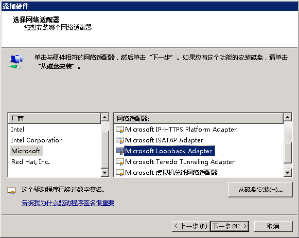Image resolution: width=299 pixels, height=238 pixels.
Task: Choose Red Hat, Inc. manufacturer
Action: (x=30, y=162)
